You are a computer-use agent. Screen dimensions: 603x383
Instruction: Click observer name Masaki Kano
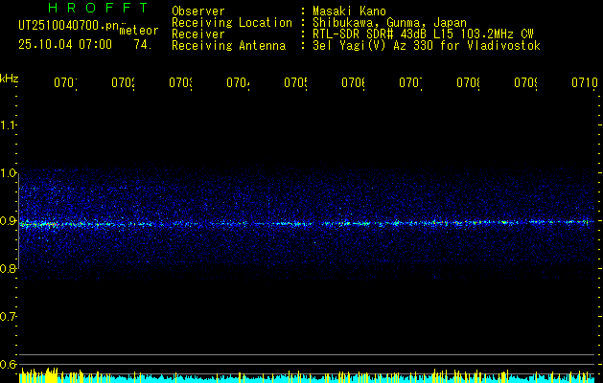pos(349,11)
